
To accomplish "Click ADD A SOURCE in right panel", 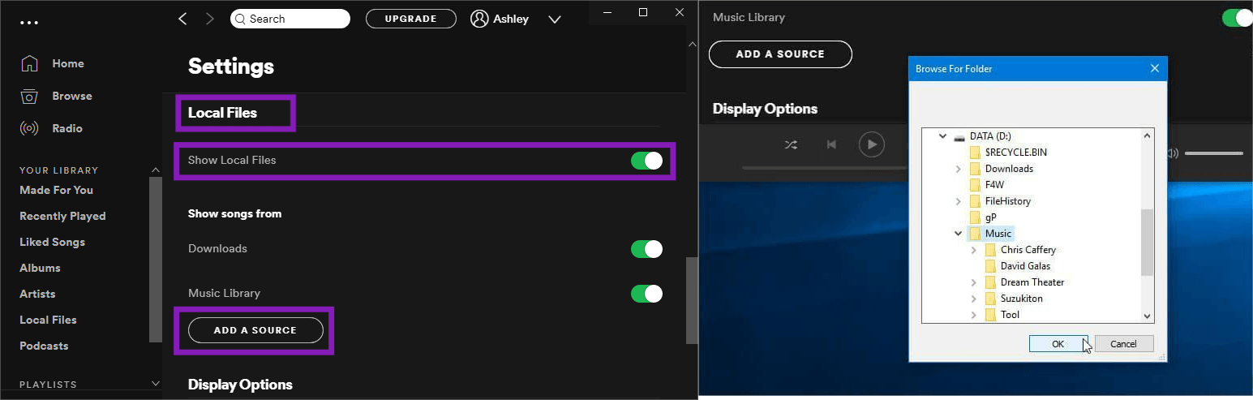I will click(780, 54).
